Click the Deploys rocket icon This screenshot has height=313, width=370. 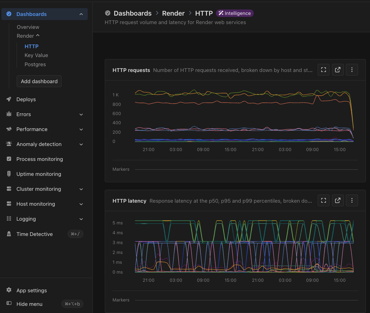[x=9, y=99]
